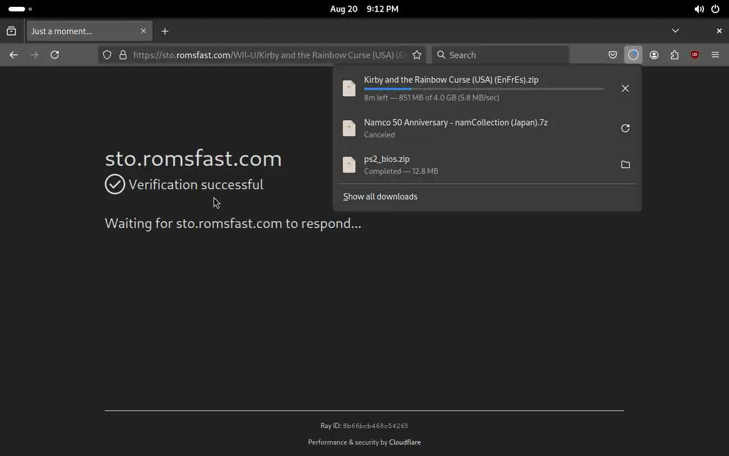The image size is (729, 456).
Task: Open the extensions puzzle icon
Action: click(x=674, y=55)
